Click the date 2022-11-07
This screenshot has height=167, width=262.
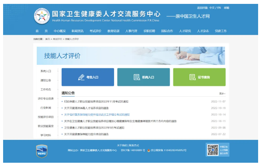[x=218, y=101]
